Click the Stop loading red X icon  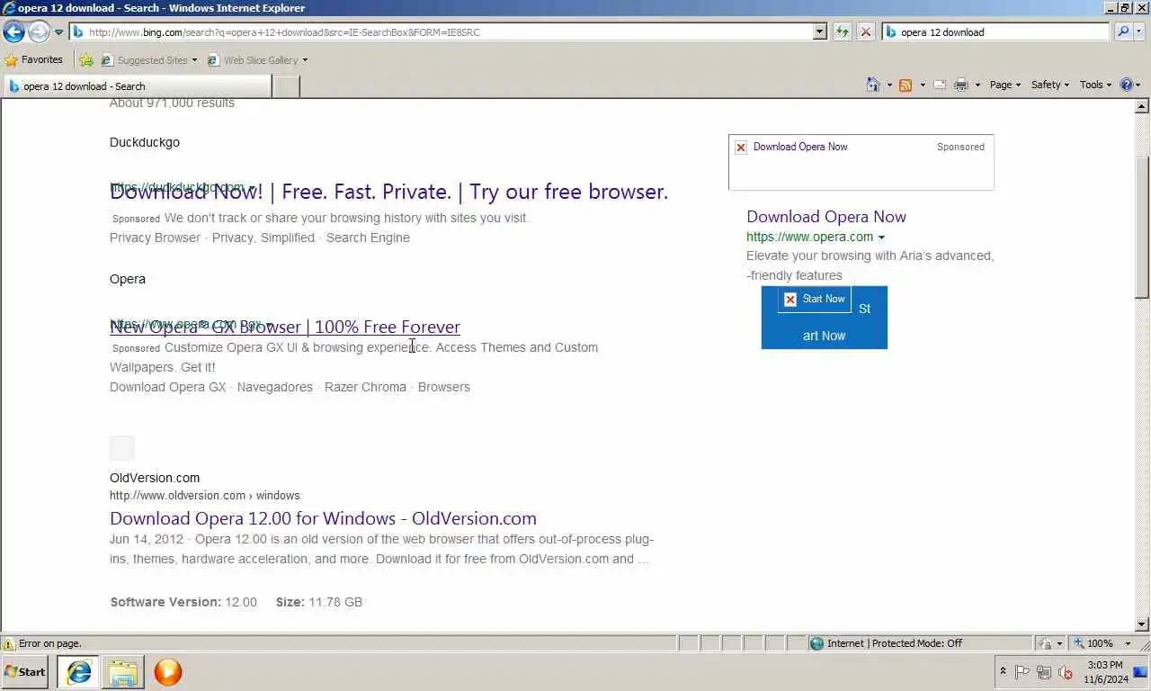[865, 31]
